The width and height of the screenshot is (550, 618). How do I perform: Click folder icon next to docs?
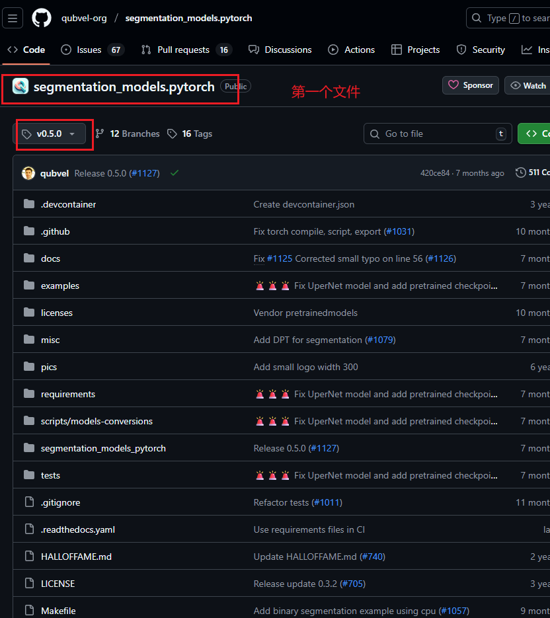click(29, 258)
